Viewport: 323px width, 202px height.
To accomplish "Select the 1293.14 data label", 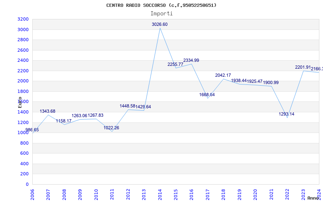I will click(287, 114).
